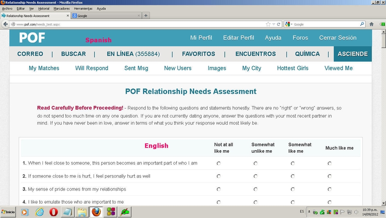Open Internet Explorer from the taskbar
Screen dimensions: 386x218
point(40,212)
